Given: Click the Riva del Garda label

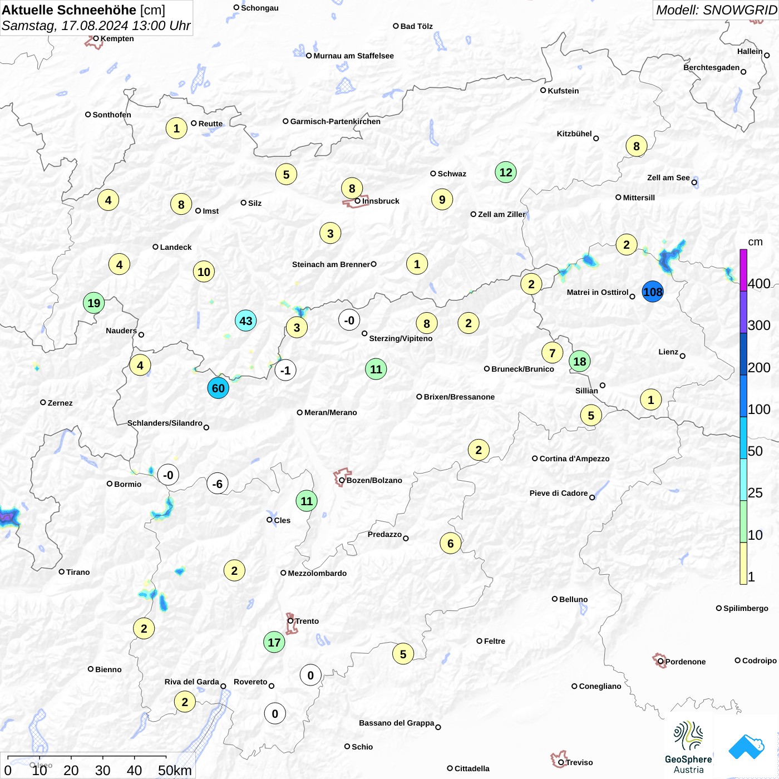Looking at the screenshot, I should point(192,682).
